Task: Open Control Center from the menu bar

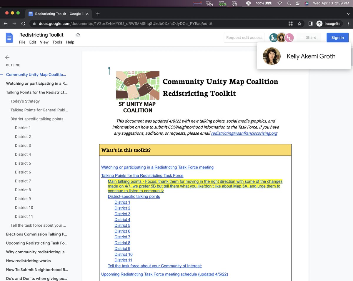Action: [298, 4]
